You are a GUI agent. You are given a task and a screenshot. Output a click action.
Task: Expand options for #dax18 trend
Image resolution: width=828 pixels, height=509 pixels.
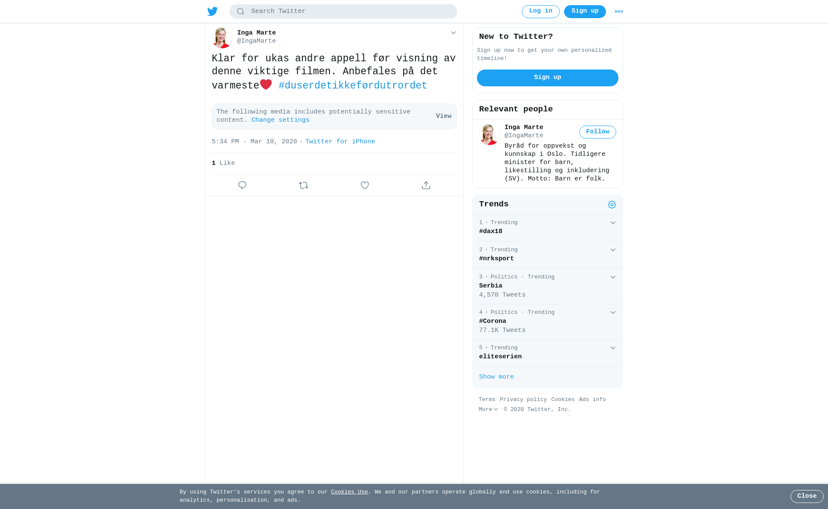[x=613, y=223]
